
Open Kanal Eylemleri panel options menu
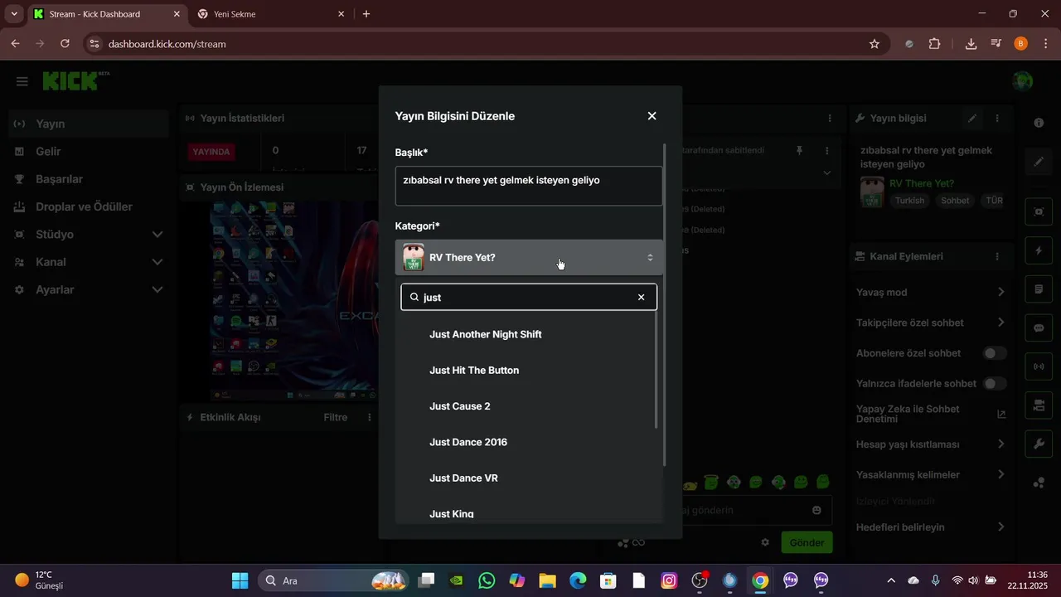[x=997, y=257]
